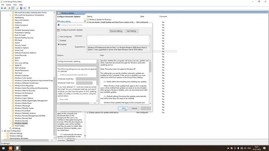The image size is (269, 151).
Task: Open the Scheduled install day dropdown
Action: [86, 79]
